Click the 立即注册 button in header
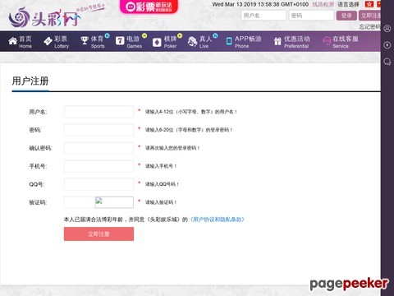Image resolution: width=394 pixels, height=296 pixels. click(369, 16)
